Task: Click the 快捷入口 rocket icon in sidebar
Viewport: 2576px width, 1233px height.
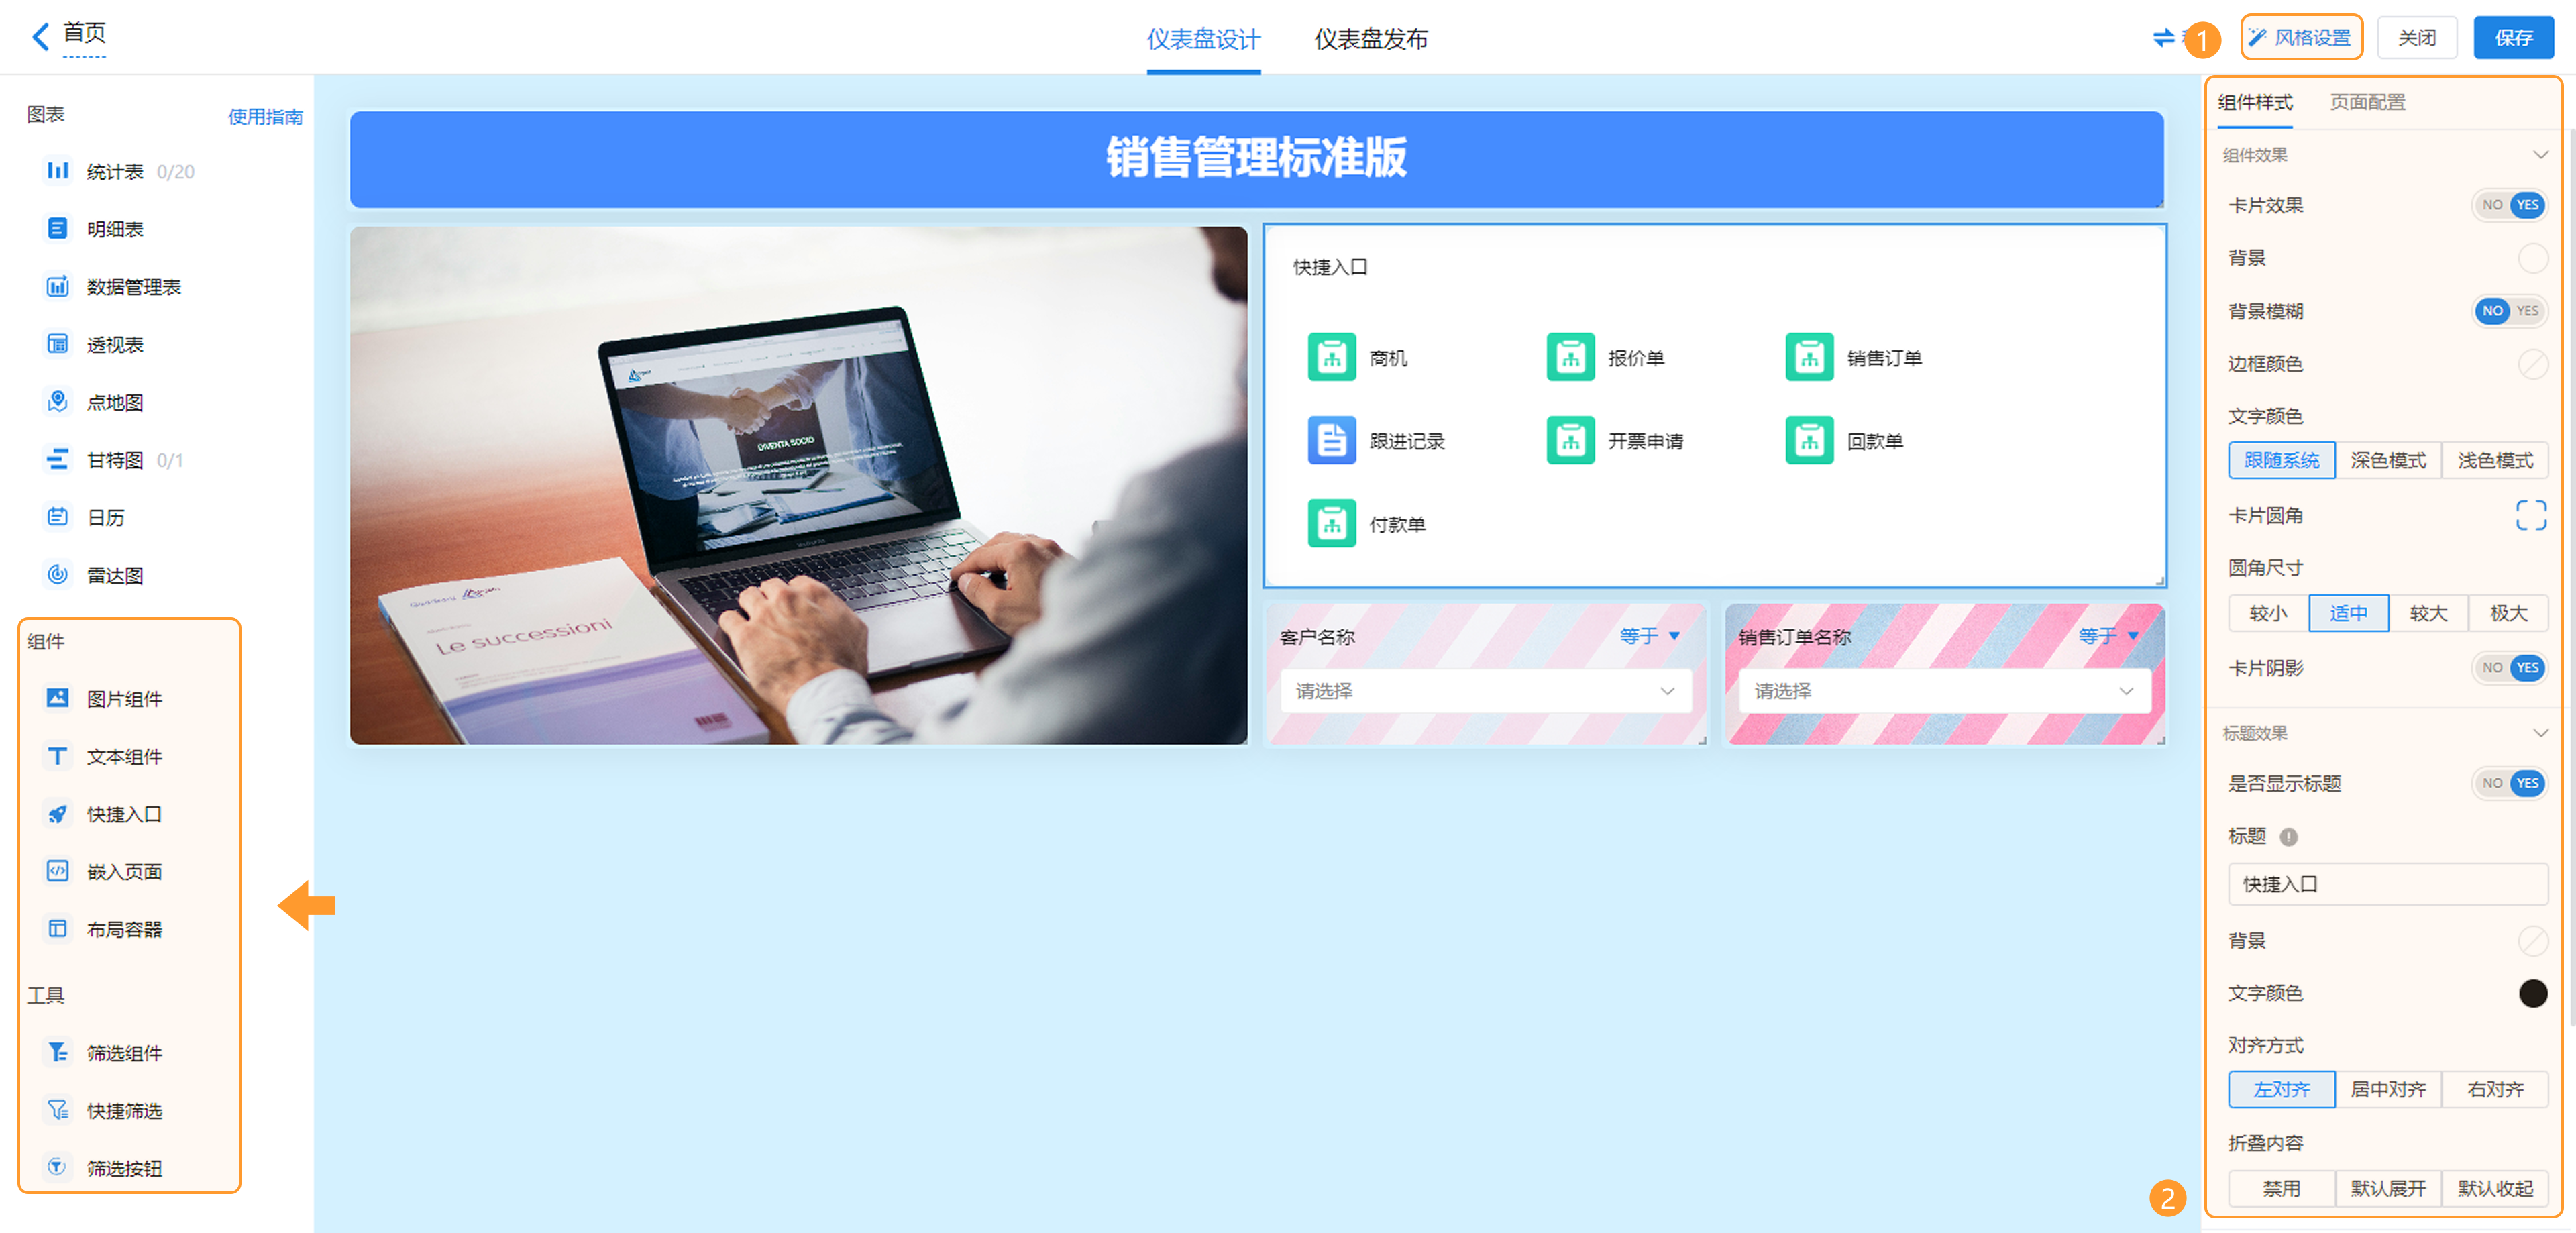Action: (58, 814)
